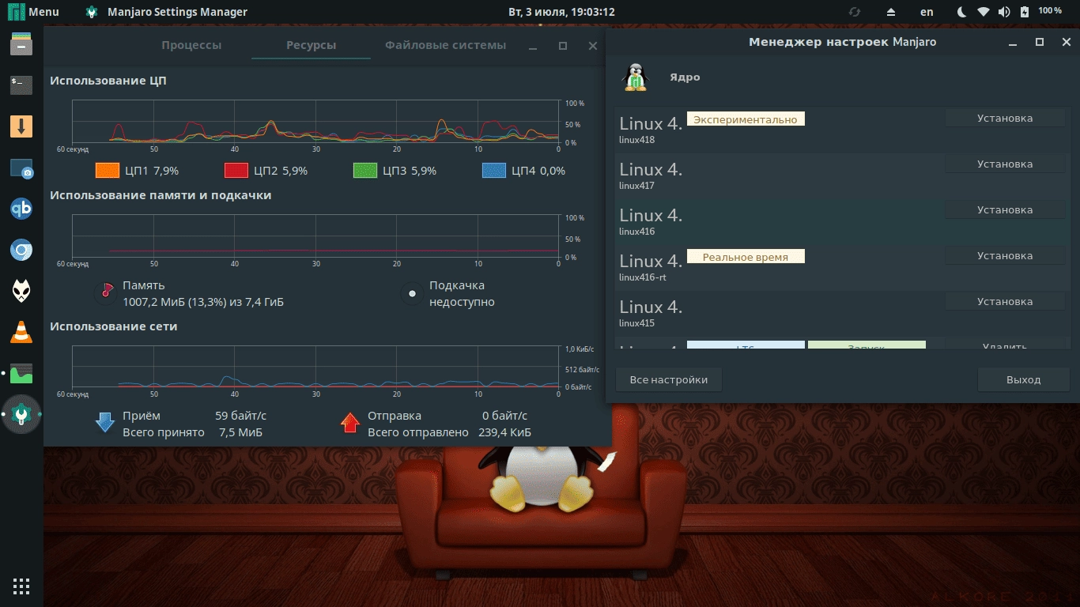This screenshot has width=1080, height=607.
Task: Launch qBittorrent from the dock
Action: coord(21,209)
